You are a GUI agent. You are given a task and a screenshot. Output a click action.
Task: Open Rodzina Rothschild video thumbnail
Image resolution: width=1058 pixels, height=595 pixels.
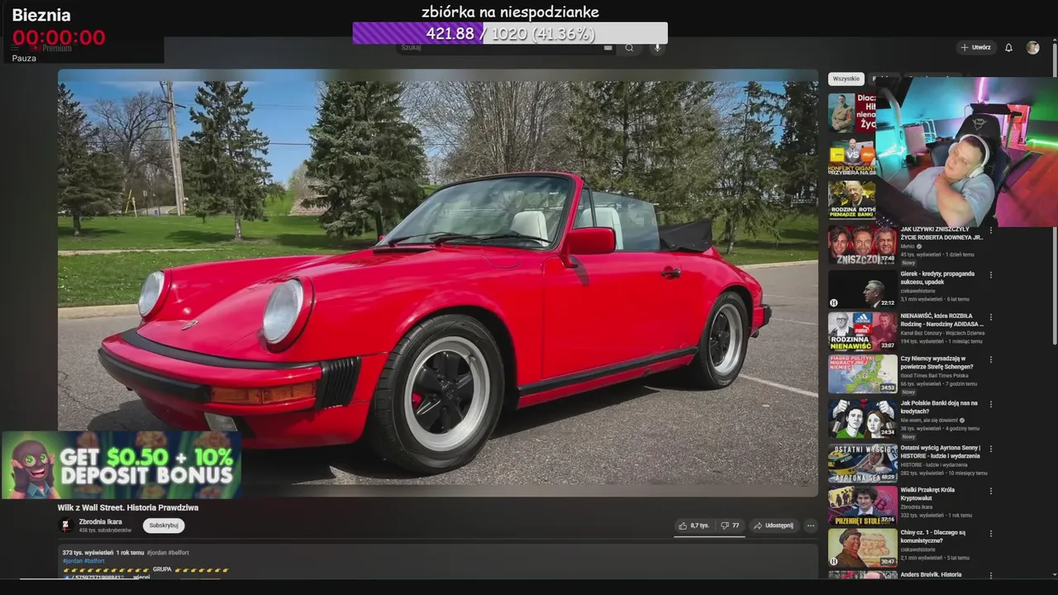click(x=852, y=201)
